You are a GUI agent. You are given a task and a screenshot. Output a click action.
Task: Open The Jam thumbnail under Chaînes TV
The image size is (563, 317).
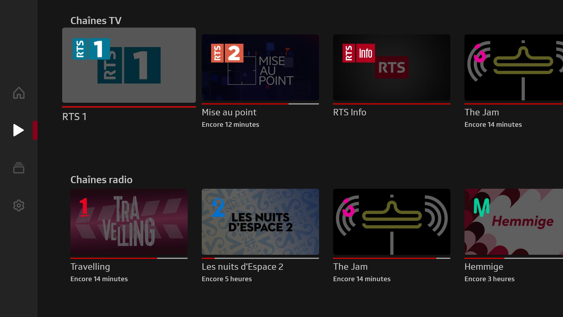pyautogui.click(x=514, y=68)
